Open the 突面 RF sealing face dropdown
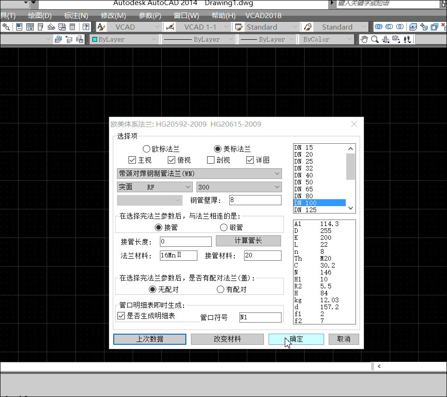The height and width of the screenshot is (397, 447). [x=154, y=187]
